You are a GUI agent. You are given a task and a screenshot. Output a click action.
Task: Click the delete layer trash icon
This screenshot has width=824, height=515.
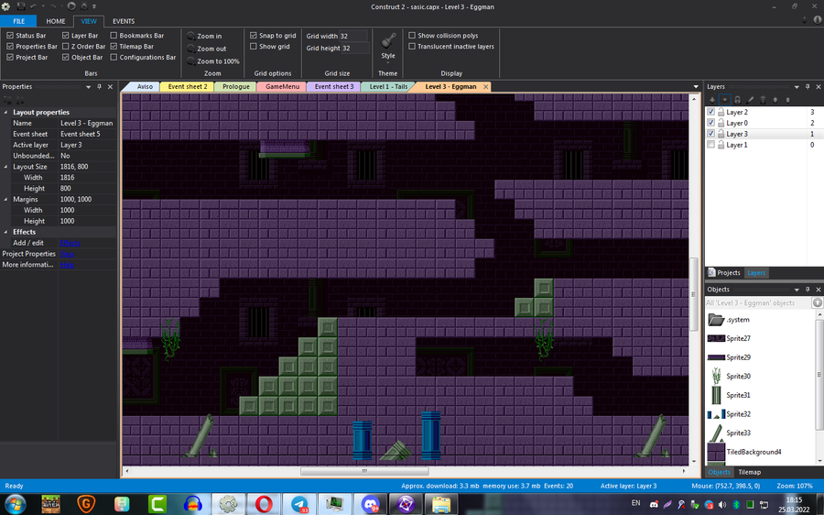coord(763,99)
